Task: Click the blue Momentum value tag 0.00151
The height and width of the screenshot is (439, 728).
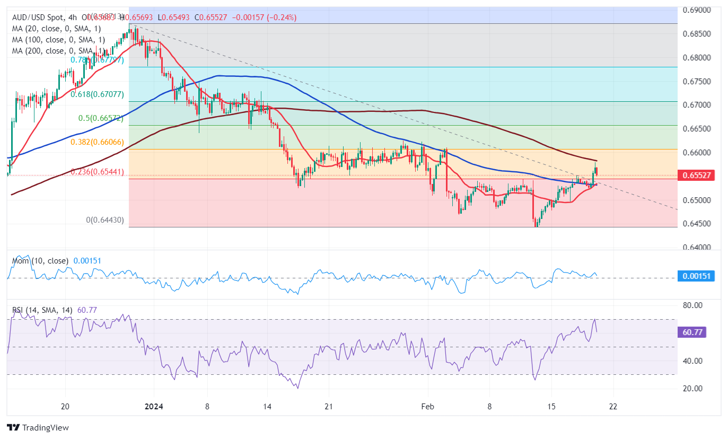Action: 696,276
